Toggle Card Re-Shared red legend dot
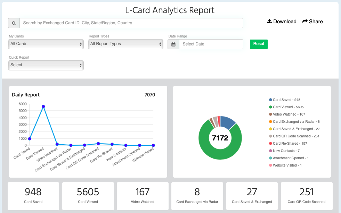Screen dimensions: 341x213 coord(270,144)
